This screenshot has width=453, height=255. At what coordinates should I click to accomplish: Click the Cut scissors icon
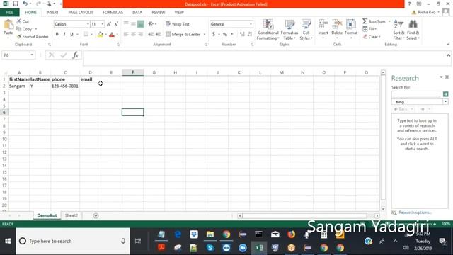(x=19, y=21)
